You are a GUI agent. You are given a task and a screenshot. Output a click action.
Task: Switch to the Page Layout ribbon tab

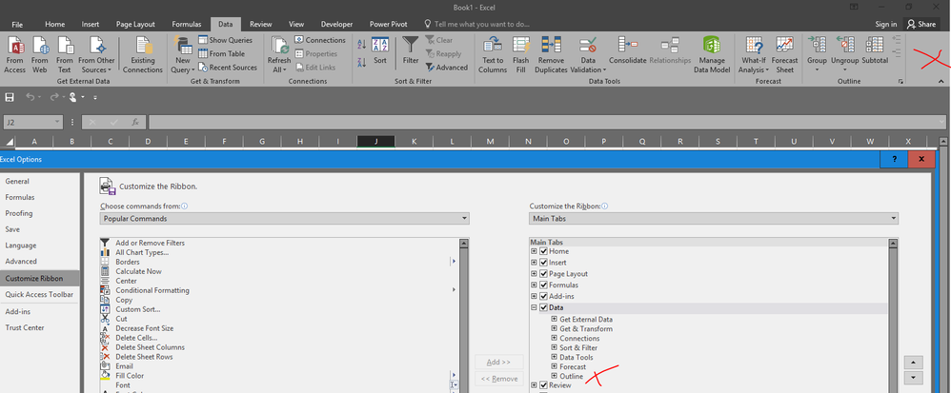coord(135,24)
